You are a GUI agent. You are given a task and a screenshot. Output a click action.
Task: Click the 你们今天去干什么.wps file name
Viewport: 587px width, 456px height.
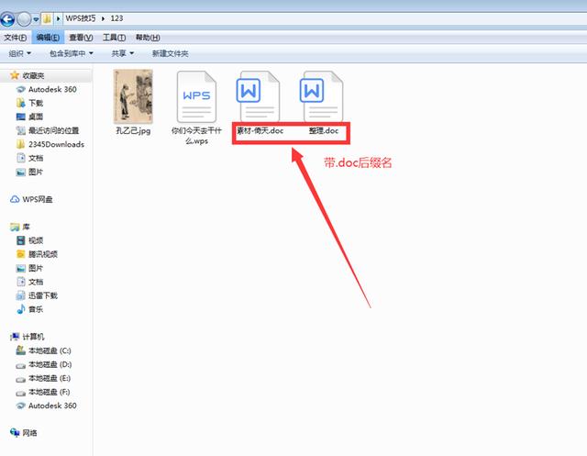coord(196,136)
